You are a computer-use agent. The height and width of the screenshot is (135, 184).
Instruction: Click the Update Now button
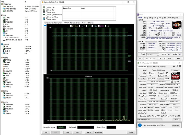point(176,125)
